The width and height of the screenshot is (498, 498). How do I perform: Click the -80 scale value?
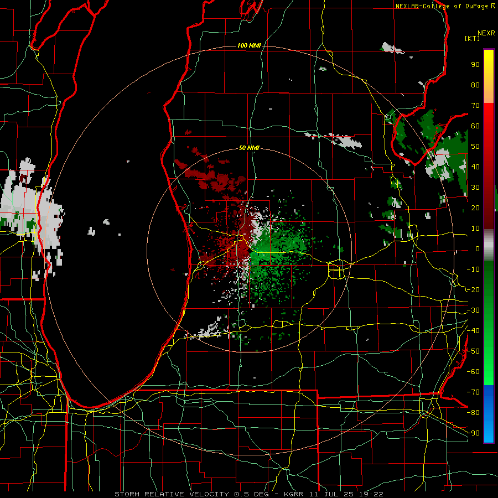click(473, 413)
